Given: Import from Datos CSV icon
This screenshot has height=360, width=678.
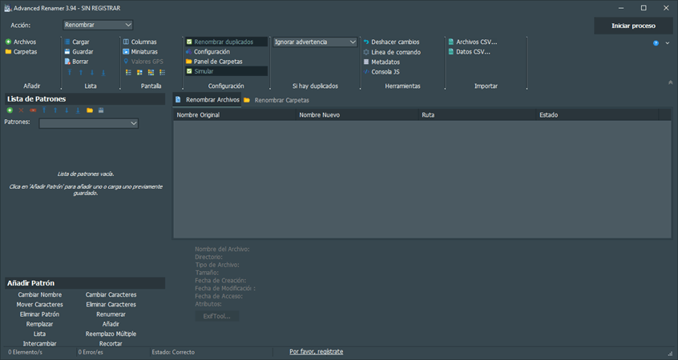Looking at the screenshot, I should [451, 52].
